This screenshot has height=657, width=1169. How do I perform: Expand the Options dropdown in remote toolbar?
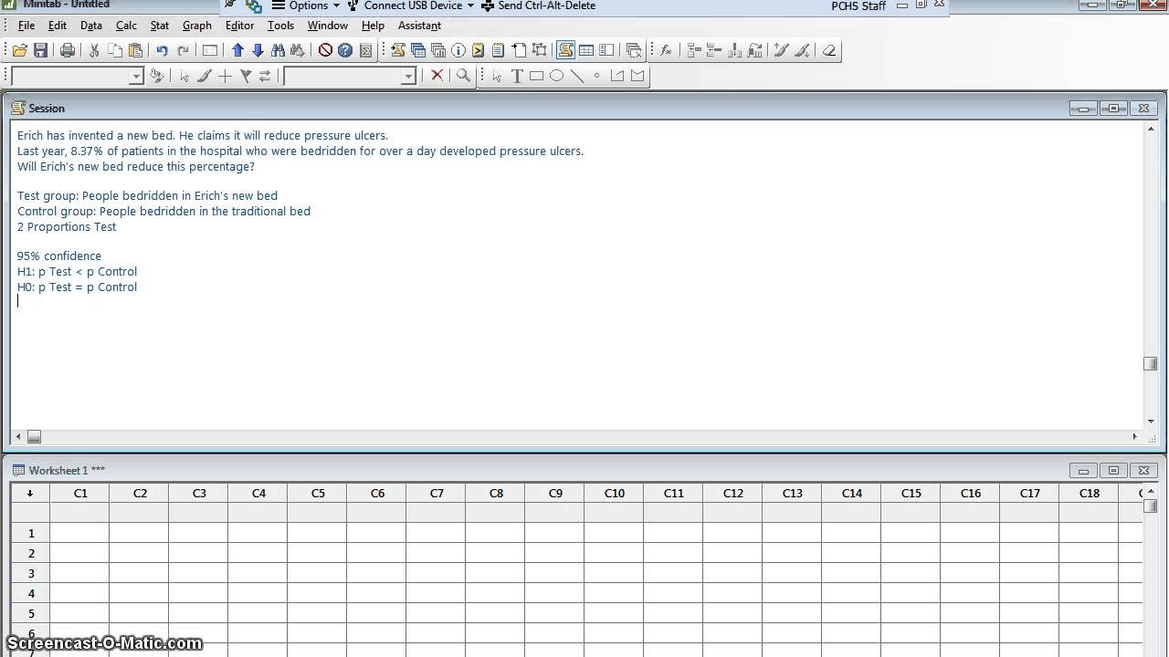pyautogui.click(x=306, y=5)
